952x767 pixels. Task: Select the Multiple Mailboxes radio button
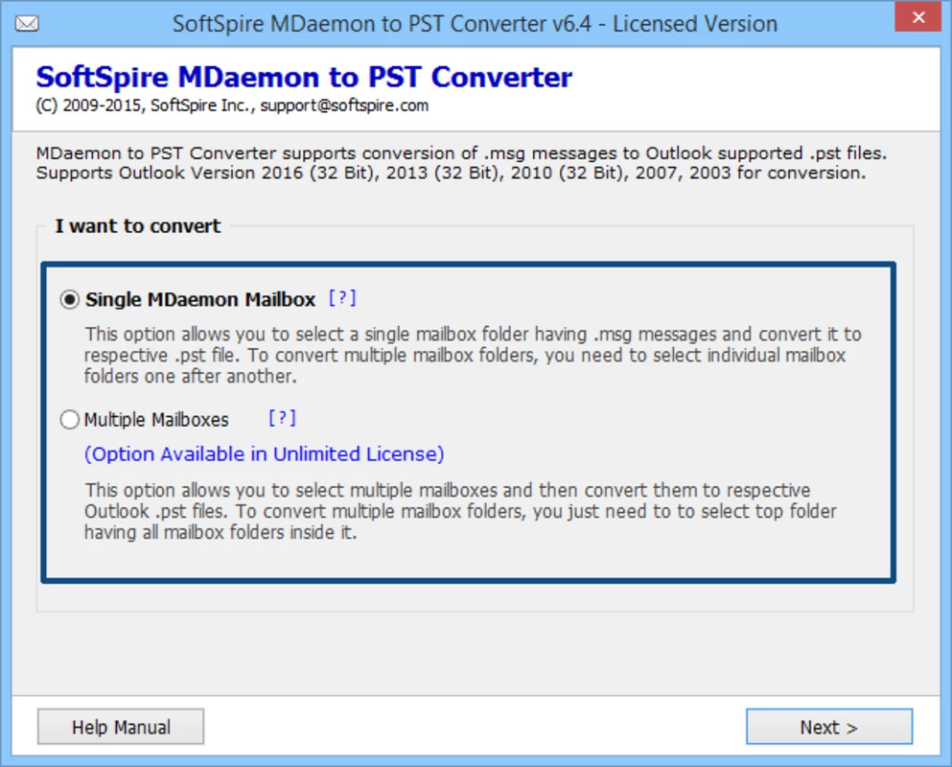[70, 420]
